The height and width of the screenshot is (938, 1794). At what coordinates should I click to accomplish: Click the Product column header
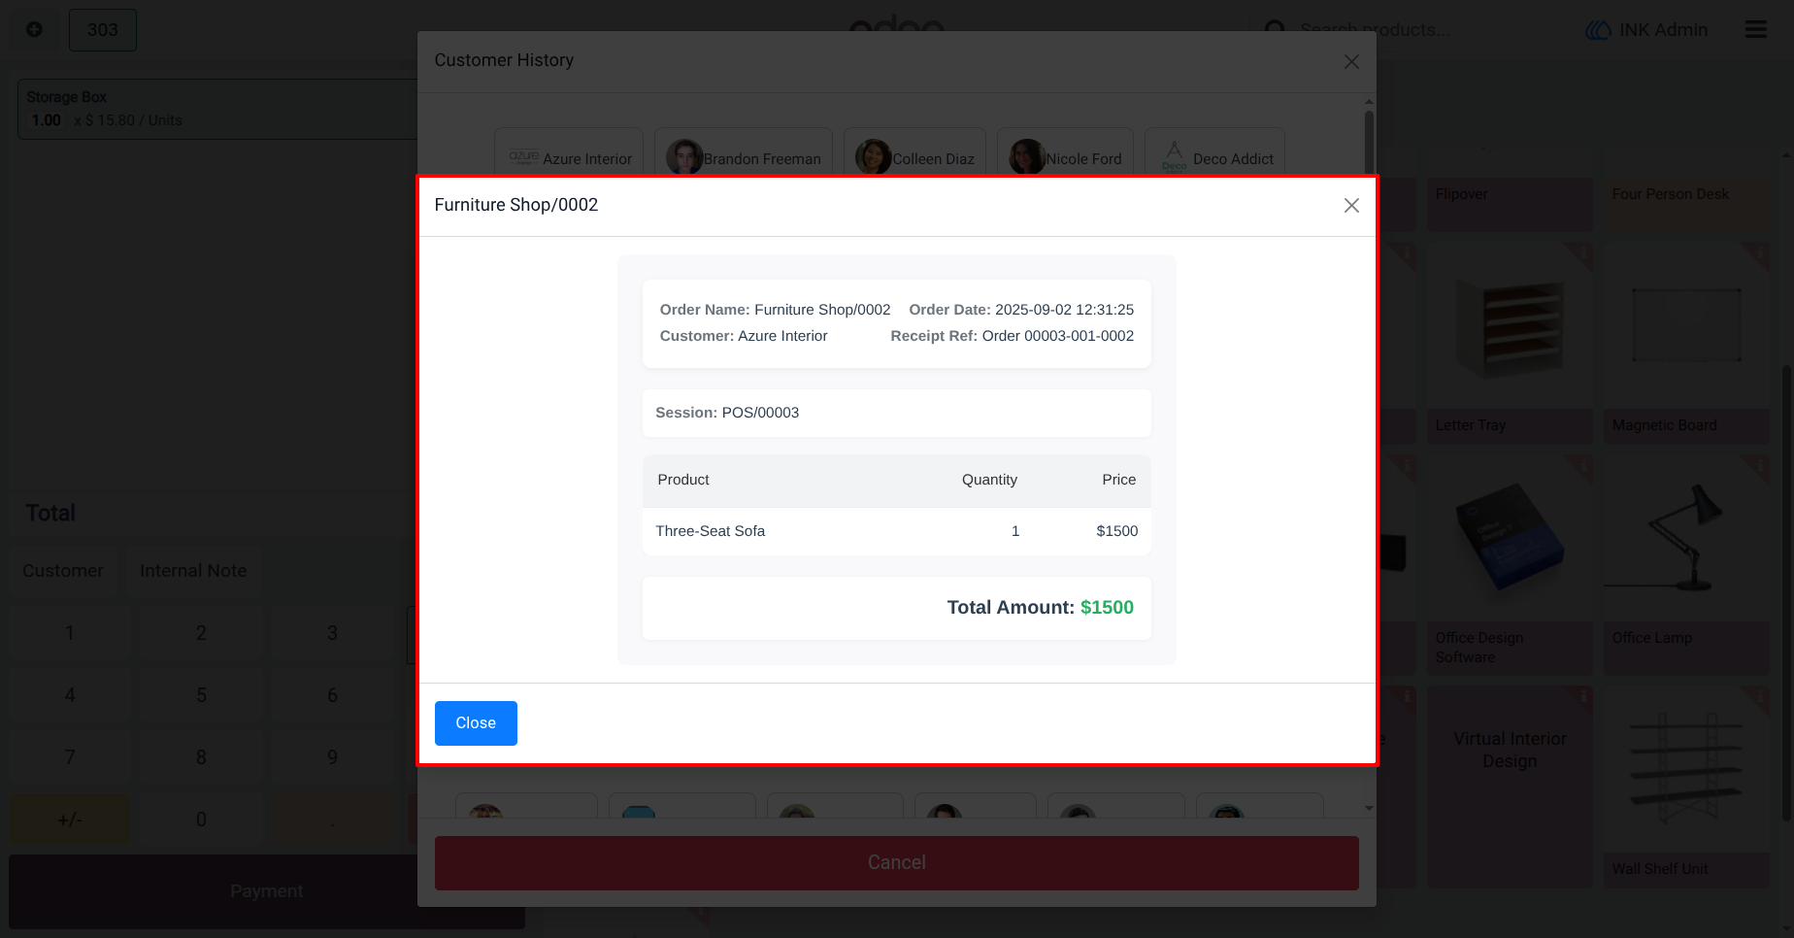tap(683, 480)
